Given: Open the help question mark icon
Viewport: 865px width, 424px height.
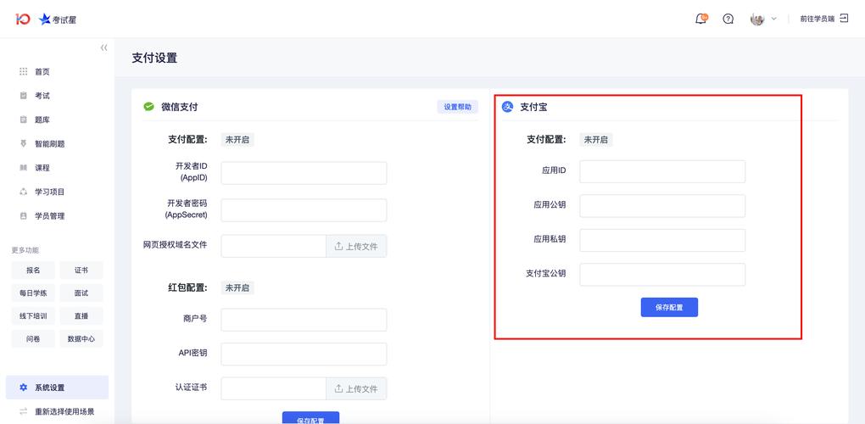Looking at the screenshot, I should coord(728,19).
